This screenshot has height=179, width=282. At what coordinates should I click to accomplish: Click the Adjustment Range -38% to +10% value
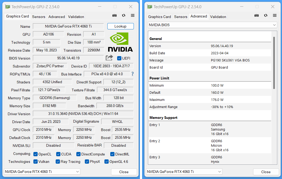[222, 107]
